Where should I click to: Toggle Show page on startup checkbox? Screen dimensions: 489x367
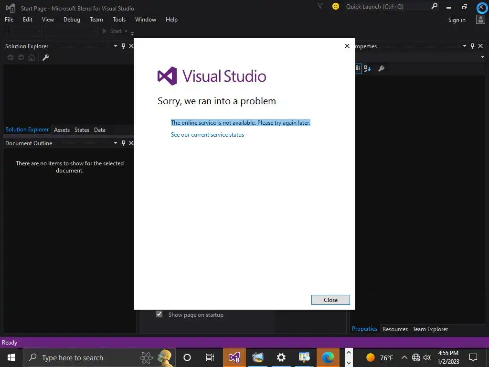pos(159,314)
